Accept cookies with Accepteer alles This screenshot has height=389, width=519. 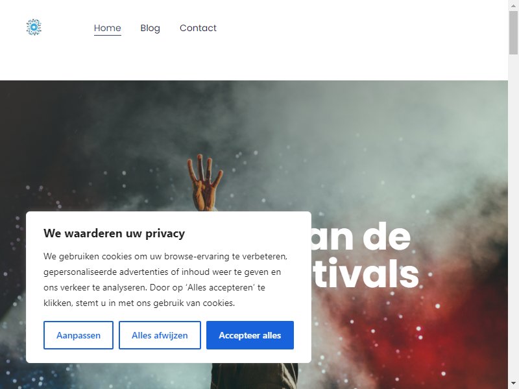pyautogui.click(x=250, y=335)
